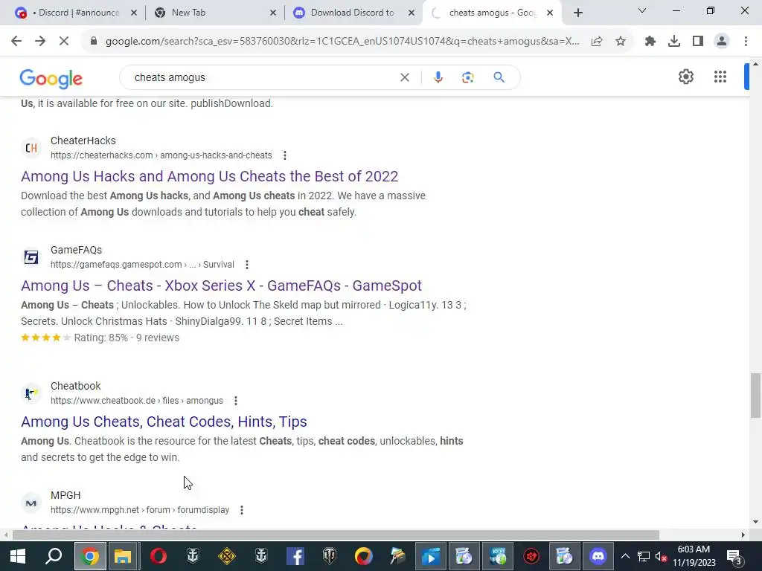
Task: Stop loading the page
Action: 64,42
